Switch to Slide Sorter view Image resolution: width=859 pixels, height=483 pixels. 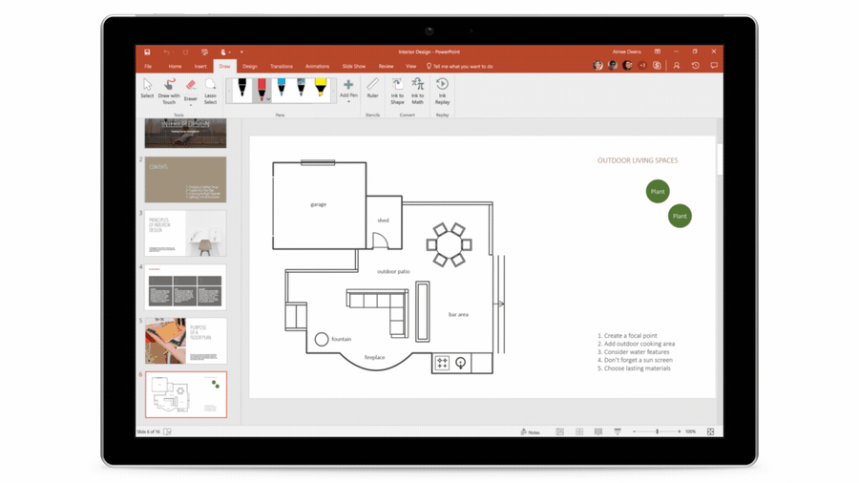[579, 431]
